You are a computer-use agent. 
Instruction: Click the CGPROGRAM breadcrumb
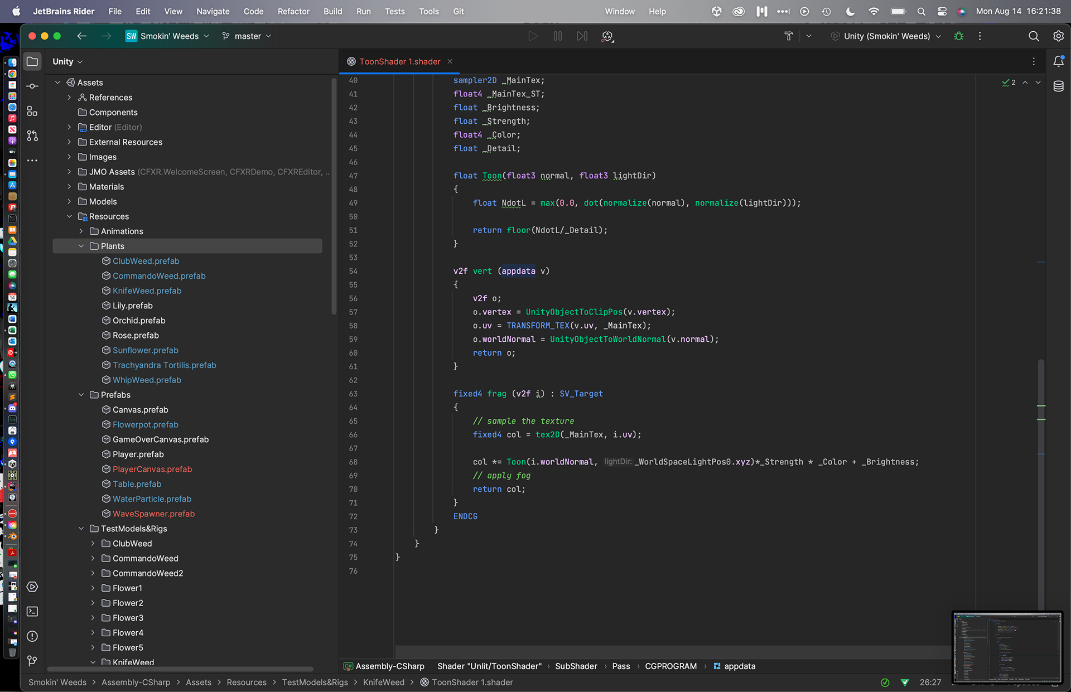point(670,666)
